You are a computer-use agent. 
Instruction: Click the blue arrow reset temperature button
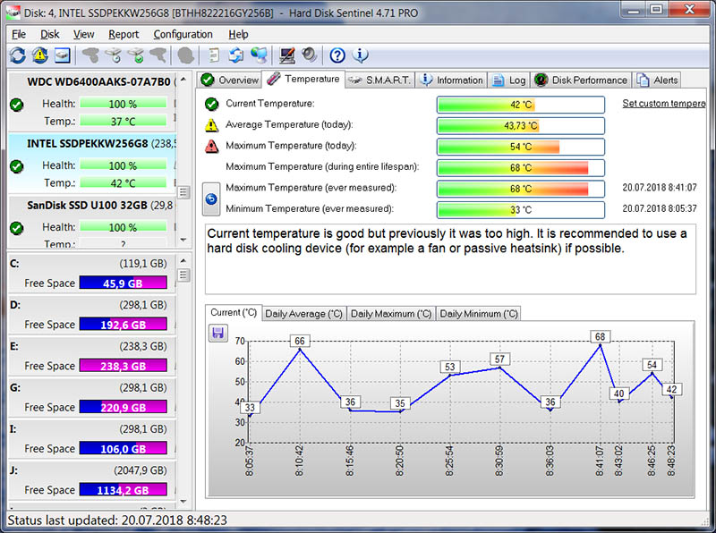pyautogui.click(x=211, y=199)
